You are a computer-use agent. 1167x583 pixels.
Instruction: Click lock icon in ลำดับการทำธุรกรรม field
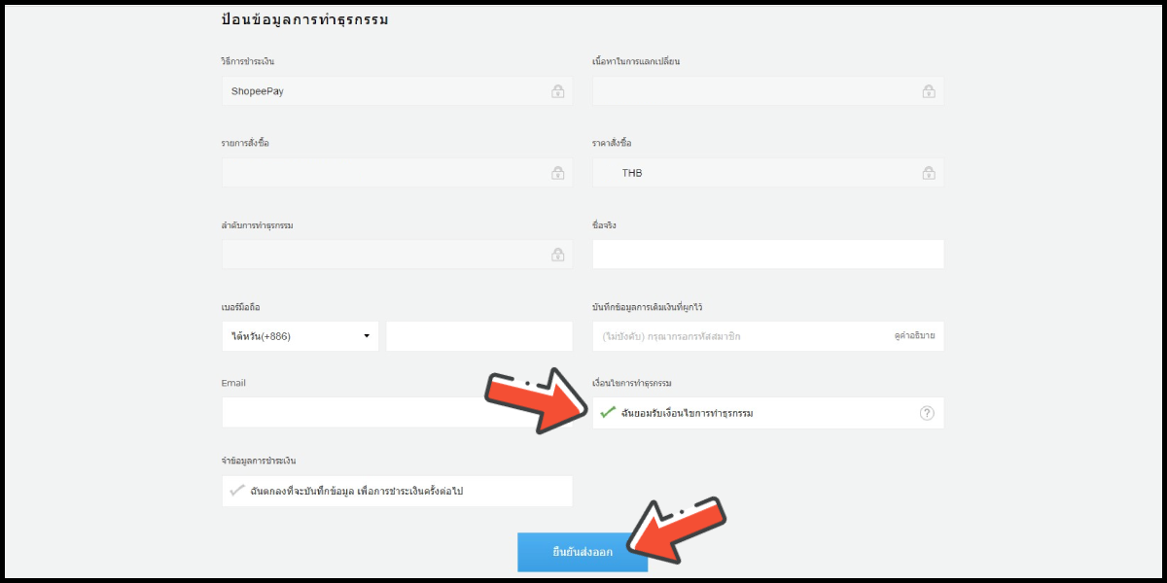(x=558, y=255)
